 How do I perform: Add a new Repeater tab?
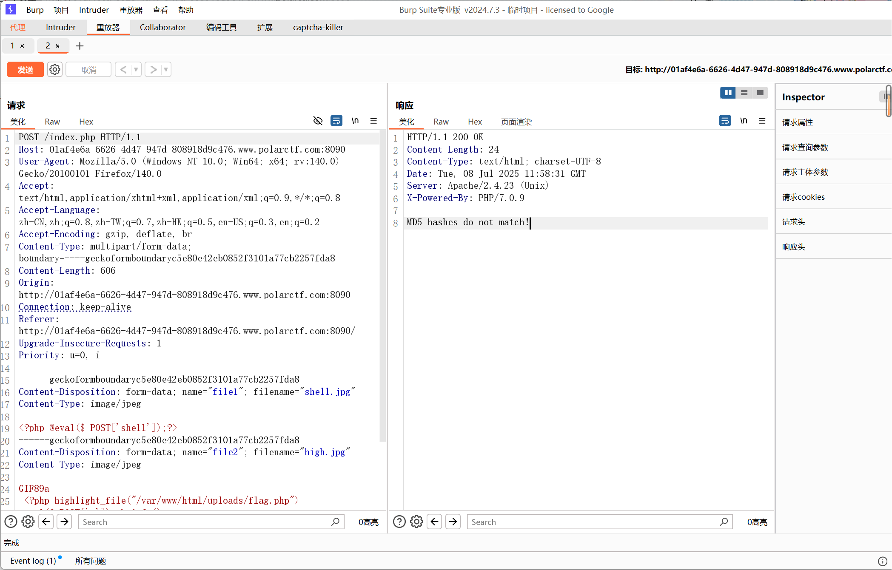pos(80,46)
